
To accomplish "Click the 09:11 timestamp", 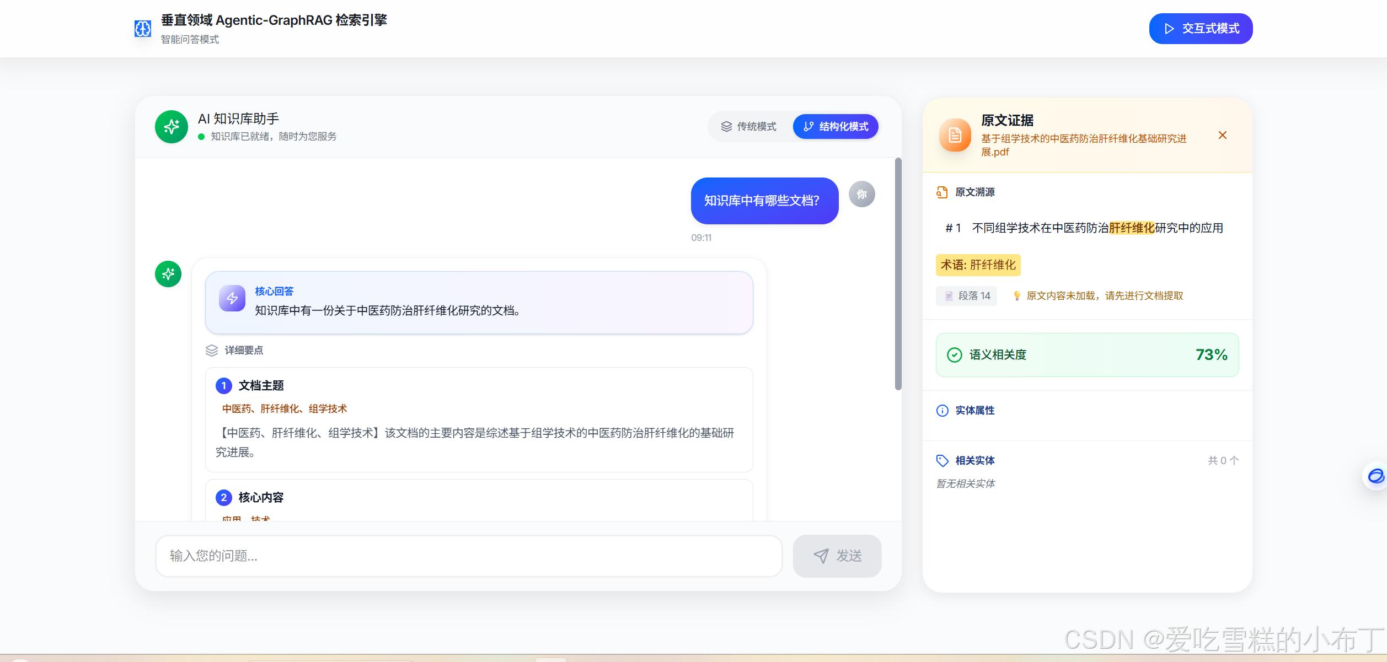I will coord(701,238).
